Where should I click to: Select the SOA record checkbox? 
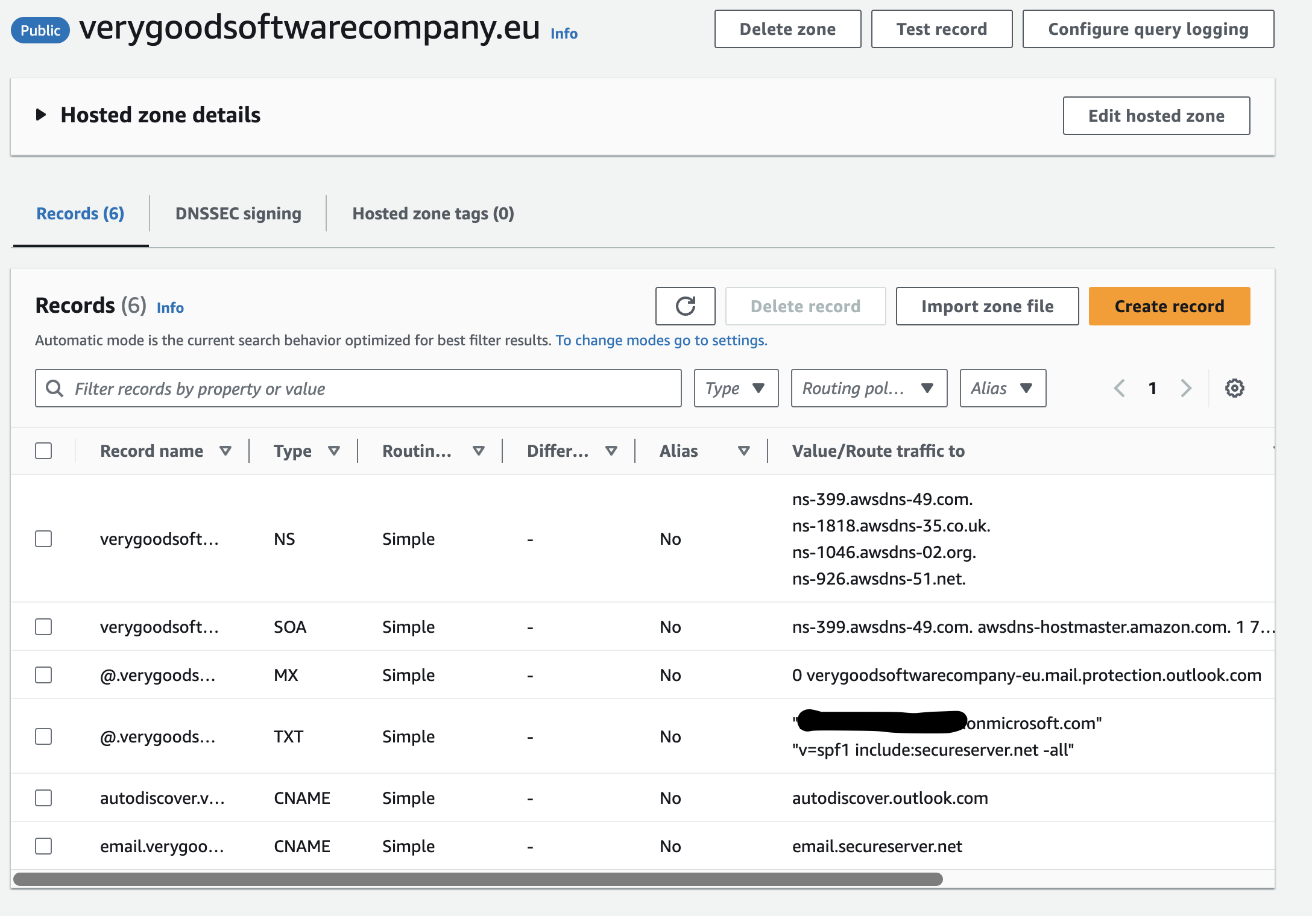pyautogui.click(x=43, y=627)
